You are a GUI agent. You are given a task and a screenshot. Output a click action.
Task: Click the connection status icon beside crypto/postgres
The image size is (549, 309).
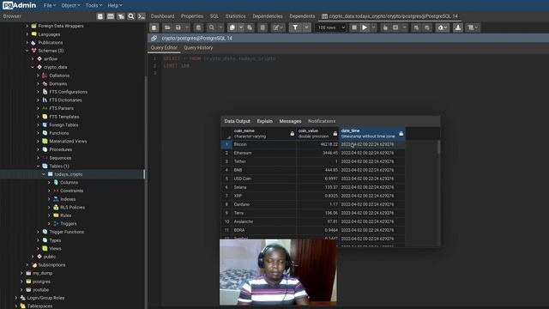(x=154, y=38)
